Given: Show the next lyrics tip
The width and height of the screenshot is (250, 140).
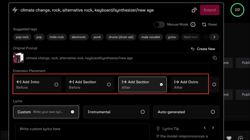Looking at the screenshot, I should (213, 128).
